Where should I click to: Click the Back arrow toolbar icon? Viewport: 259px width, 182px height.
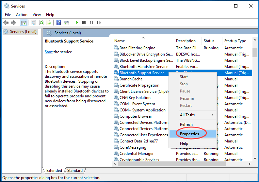(6, 23)
